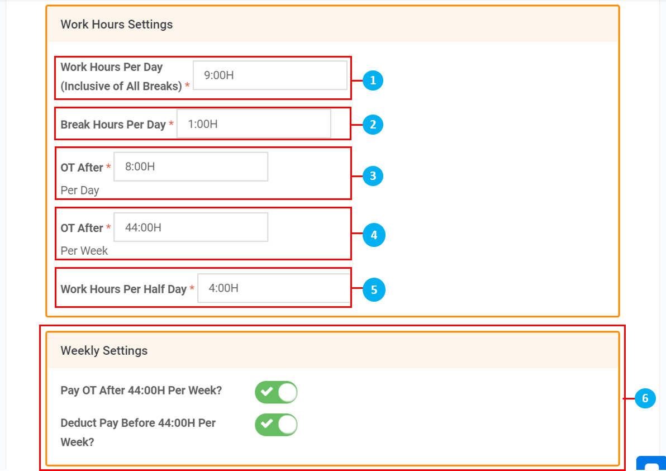Click the Work Hours Per Day input field

pos(270,75)
